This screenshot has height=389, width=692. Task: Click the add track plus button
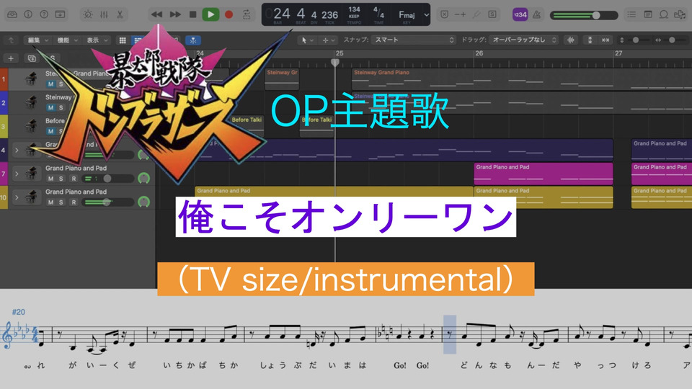[11, 58]
